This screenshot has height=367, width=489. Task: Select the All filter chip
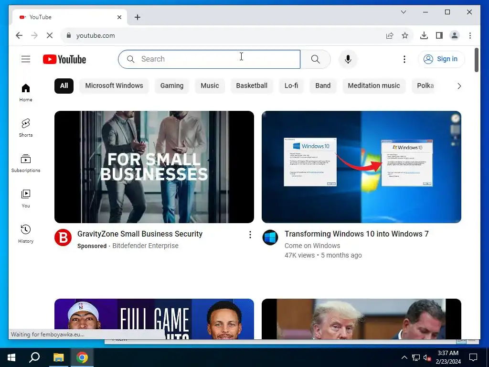tap(64, 86)
